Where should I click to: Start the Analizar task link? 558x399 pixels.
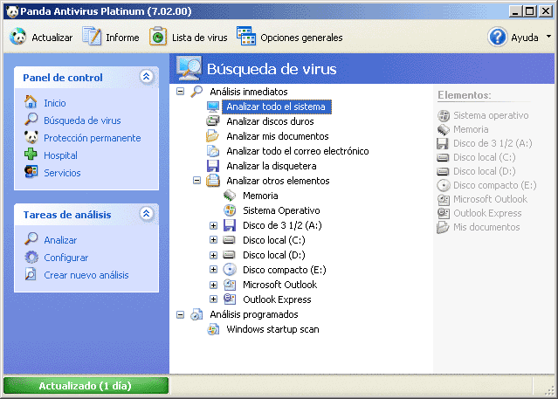tap(60, 240)
